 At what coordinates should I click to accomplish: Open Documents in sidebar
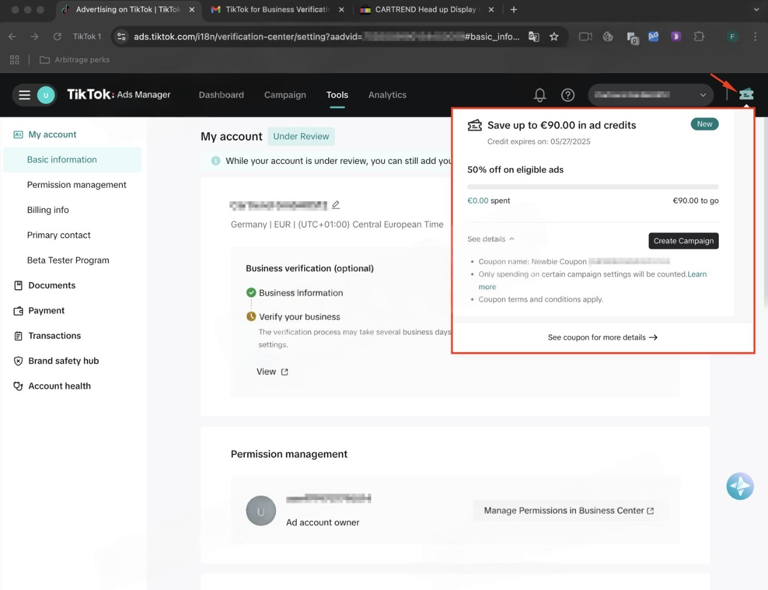click(52, 286)
